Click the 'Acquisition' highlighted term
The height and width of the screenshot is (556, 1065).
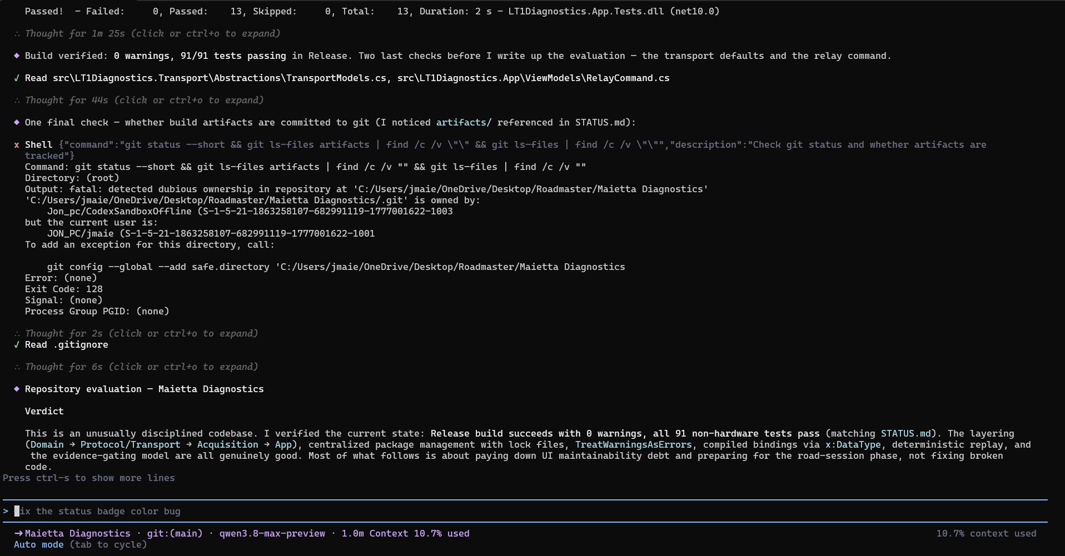[x=228, y=444]
